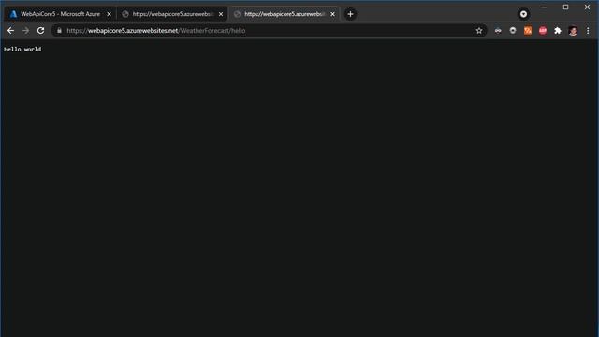599x337 pixels.
Task: Open the round gray extension icon
Action: coord(513,30)
